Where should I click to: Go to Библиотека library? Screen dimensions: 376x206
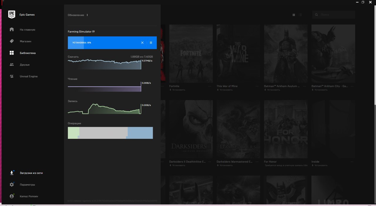coord(28,53)
